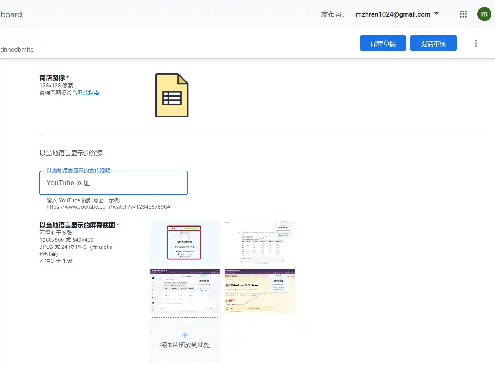The height and width of the screenshot is (365, 495).
Task: Click the 以当地语言显示的资源 heading
Action: pos(71,153)
